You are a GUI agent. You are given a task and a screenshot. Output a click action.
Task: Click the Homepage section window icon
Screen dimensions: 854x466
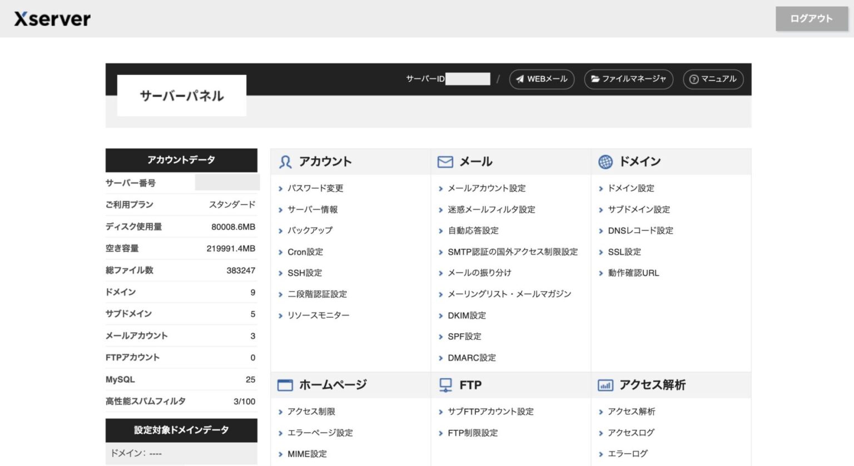[x=285, y=385]
